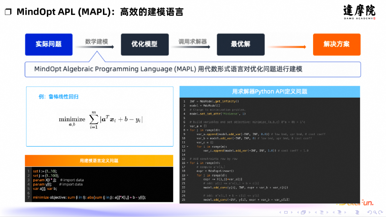386x217 pixels.
Task: Click the magnifier zoom icon in bottom toolbar
Action: pyautogui.click(x=375, y=212)
